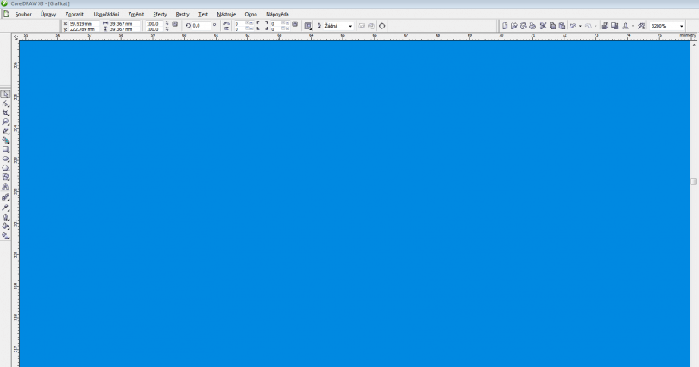Open the Zobrazit menu
The height and width of the screenshot is (367, 699).
(74, 15)
